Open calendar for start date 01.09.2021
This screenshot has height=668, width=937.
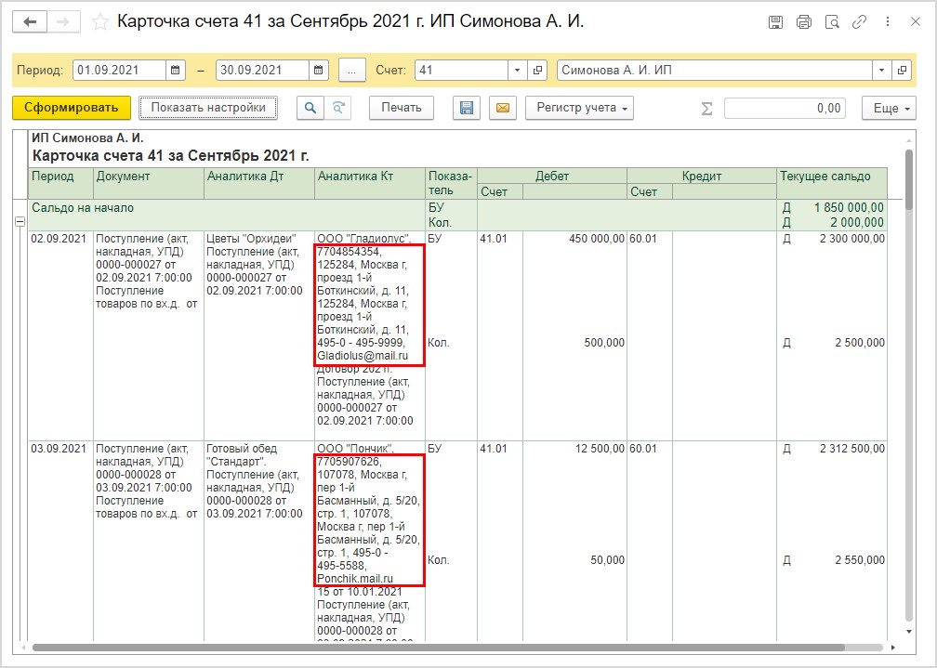click(175, 70)
